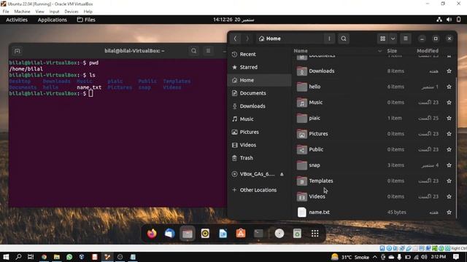Open Ubuntu Software from dock
This screenshot has height=262, width=467.
point(241,234)
